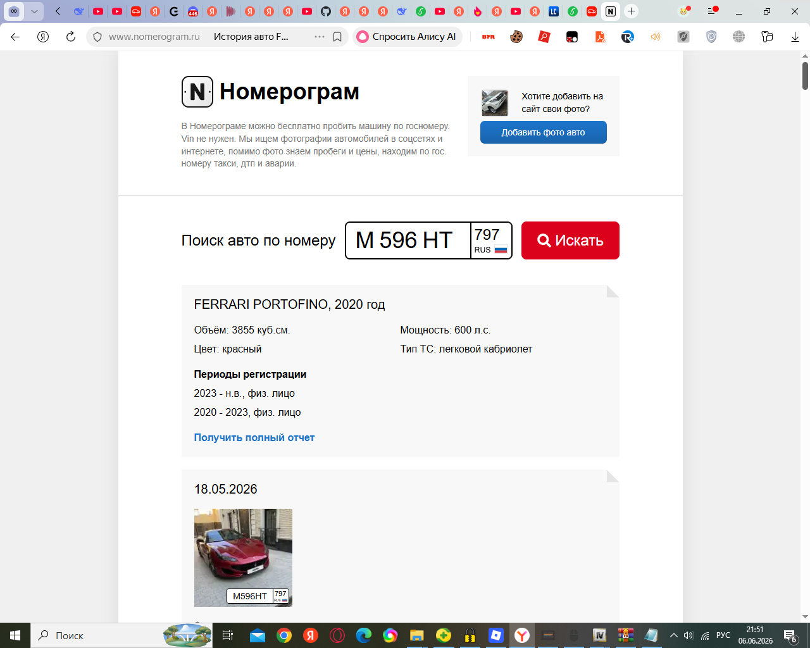
Task: Open the globe extension icon
Action: [739, 37]
